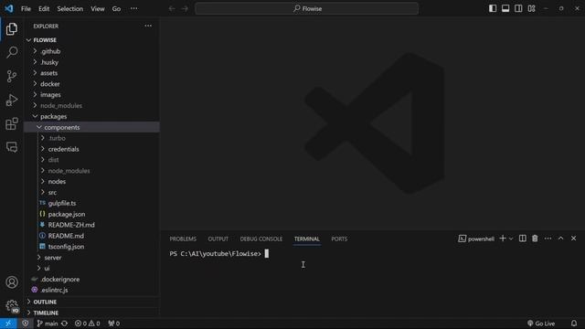Switch to the Ports tab
This screenshot has width=585, height=329.
(x=339, y=239)
